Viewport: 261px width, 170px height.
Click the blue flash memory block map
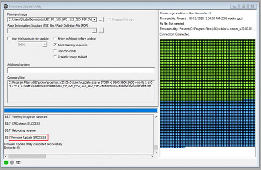coord(207,123)
